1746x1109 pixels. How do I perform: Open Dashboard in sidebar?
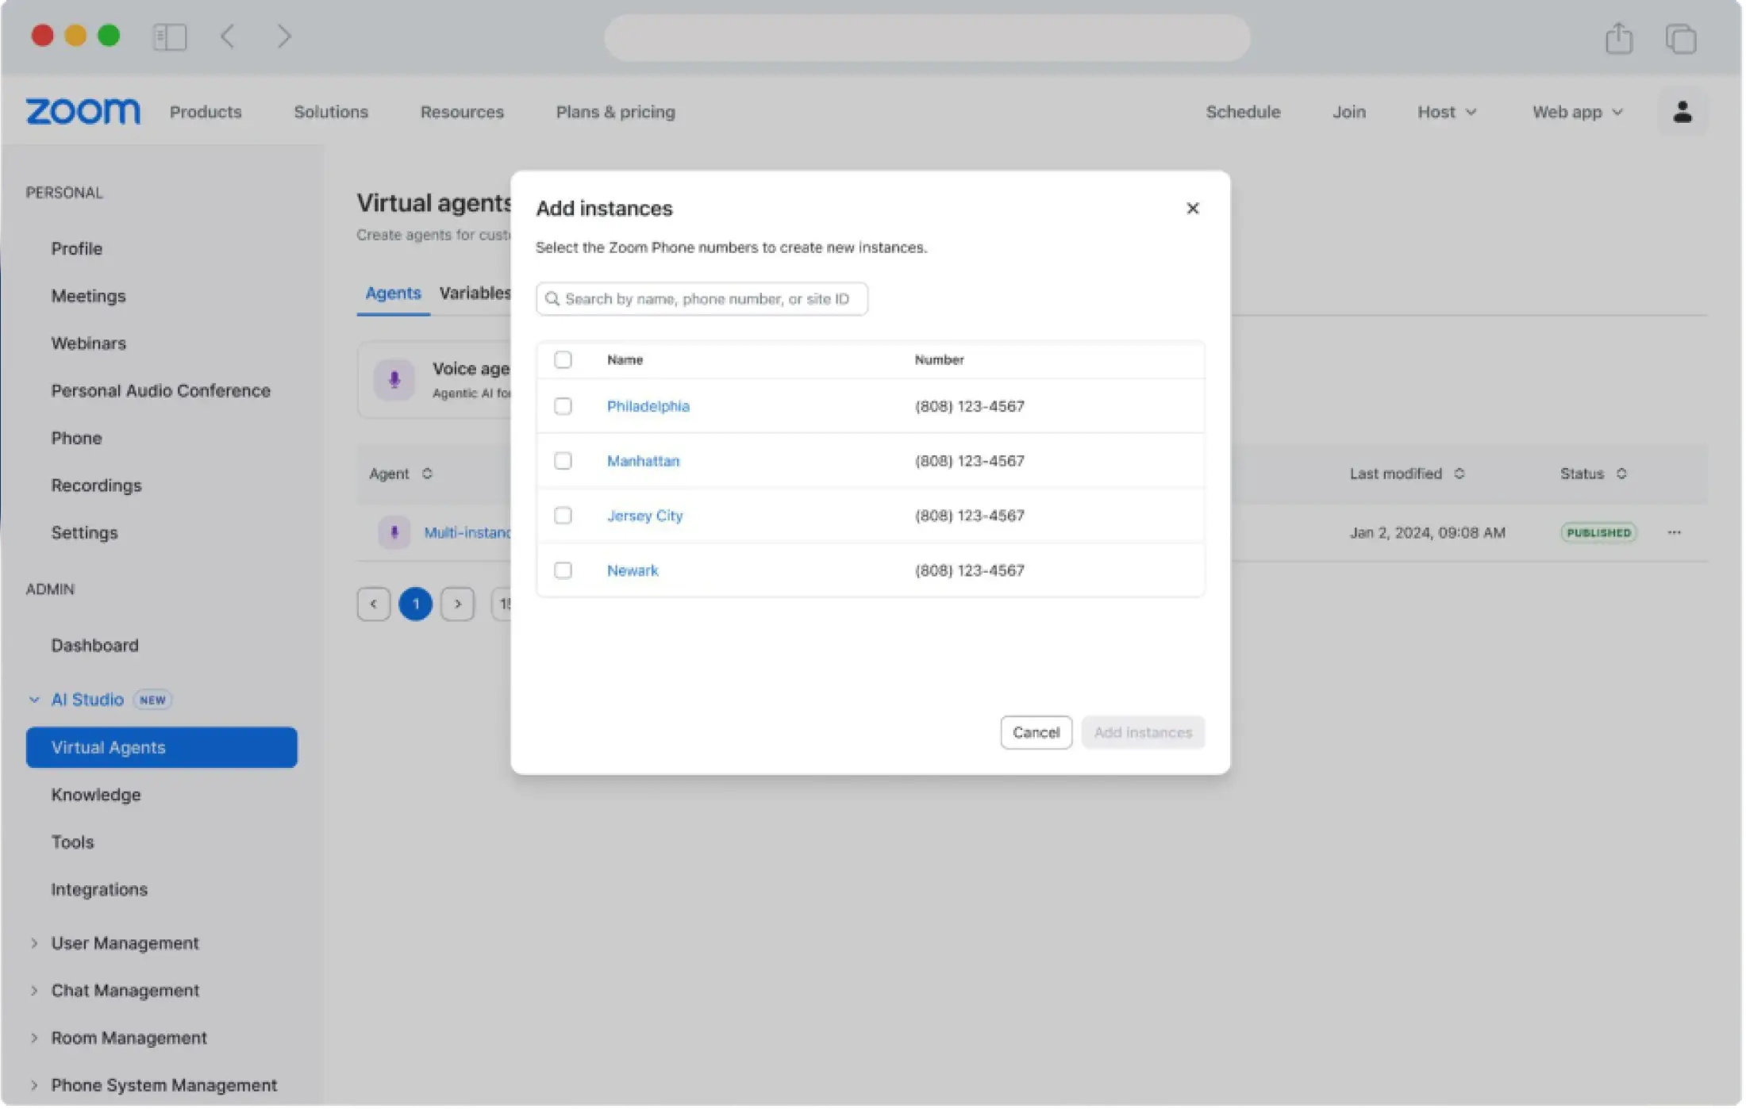[x=95, y=646]
